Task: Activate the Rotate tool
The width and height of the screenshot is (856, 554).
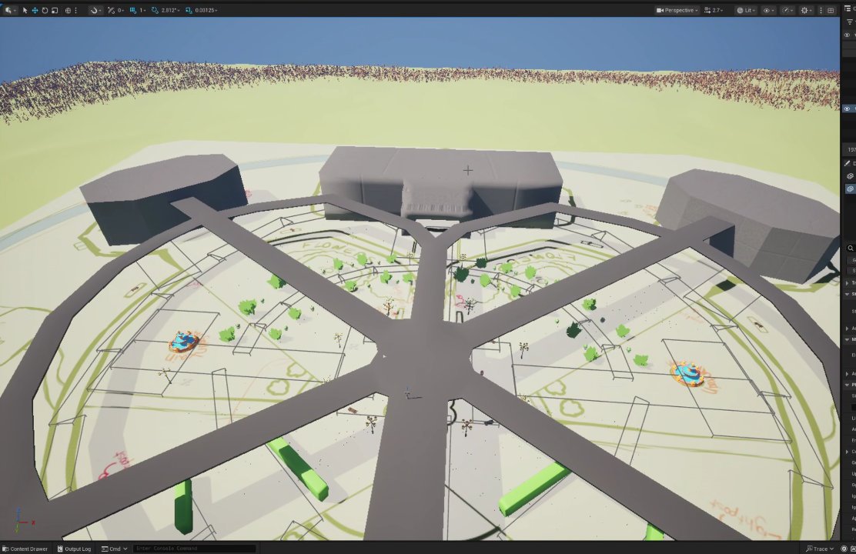Action: tap(45, 10)
